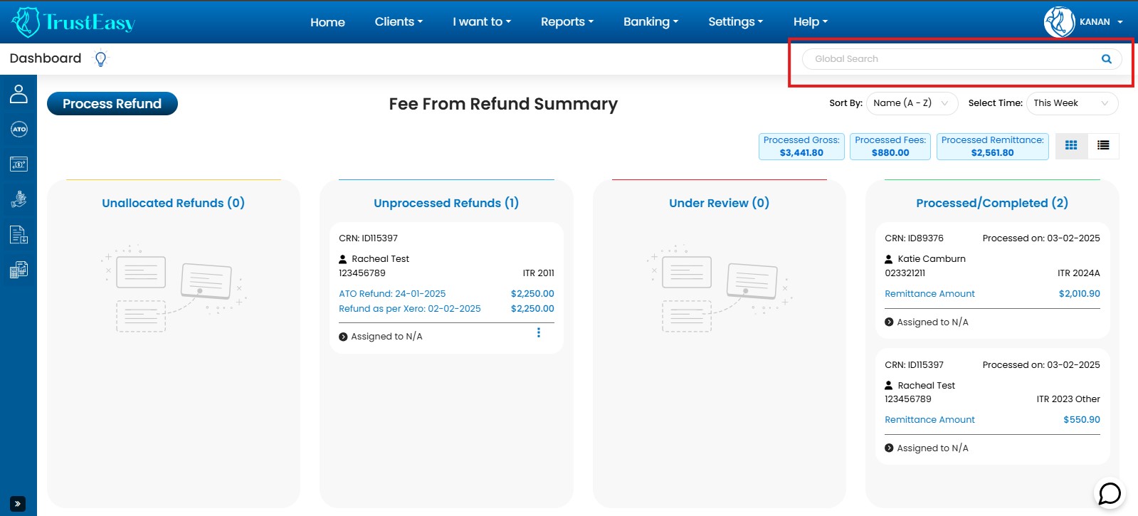This screenshot has width=1138, height=516.
Task: Expand the left sidebar with arrow button
Action: 18,504
